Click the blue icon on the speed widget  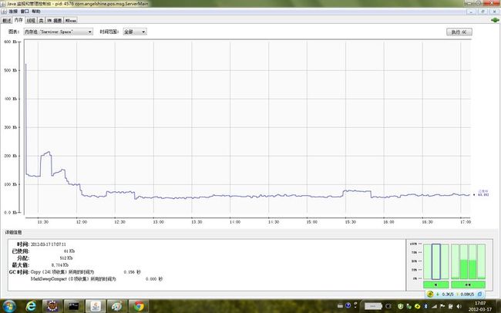479,294
